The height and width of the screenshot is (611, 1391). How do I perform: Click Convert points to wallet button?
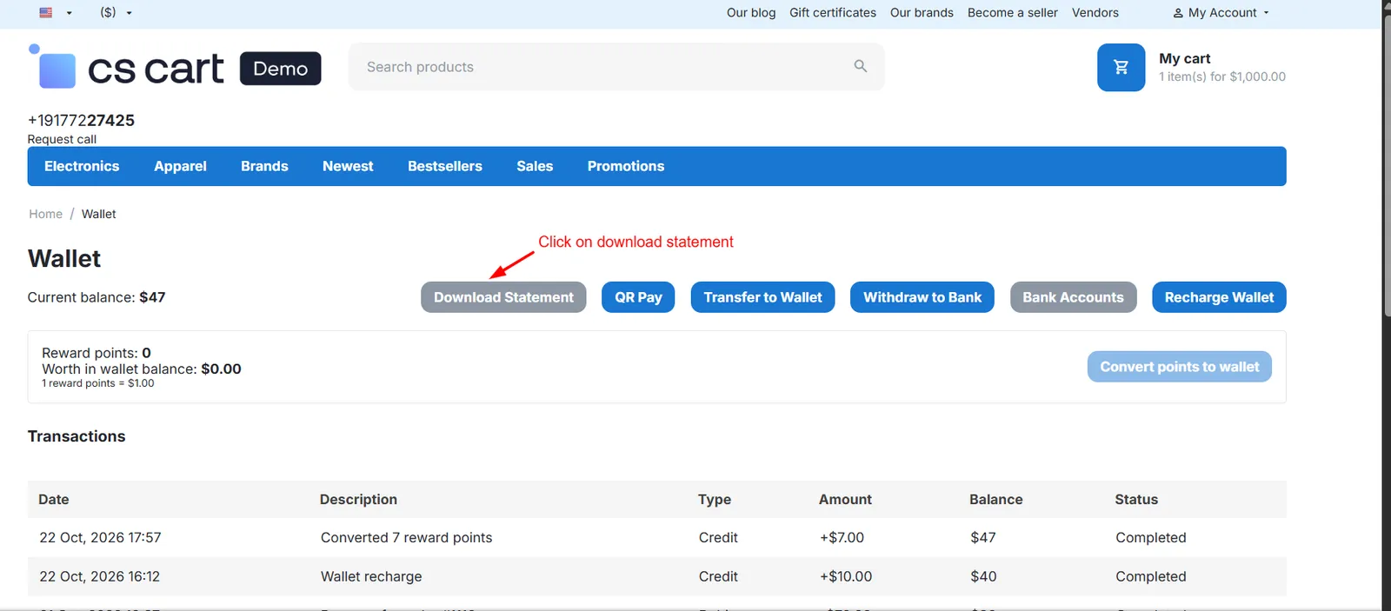1180,367
